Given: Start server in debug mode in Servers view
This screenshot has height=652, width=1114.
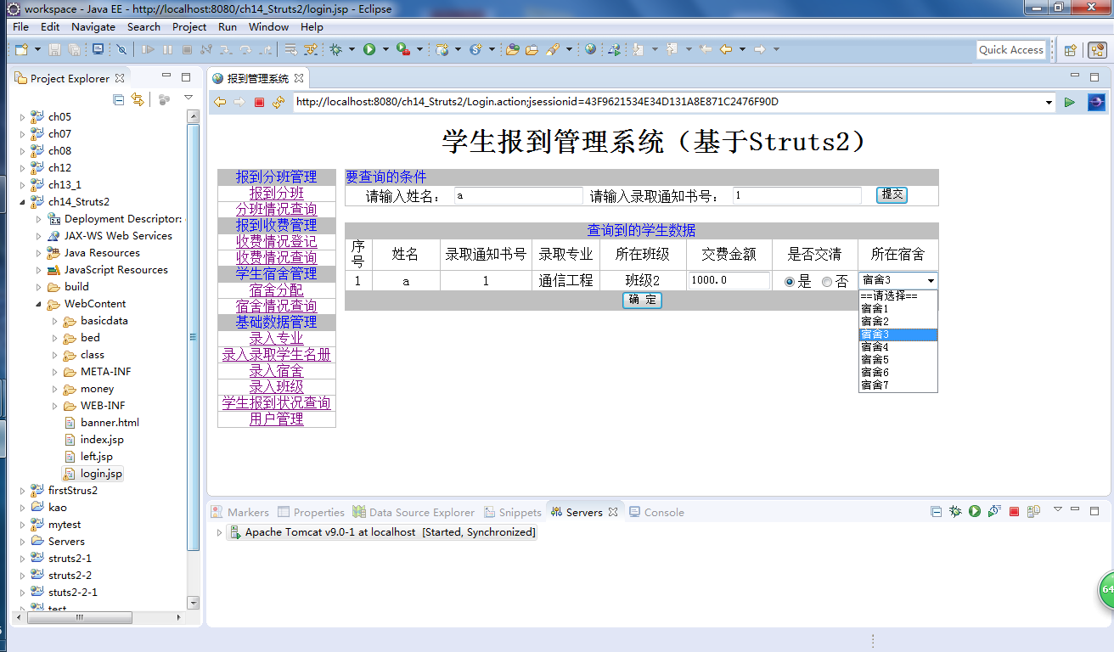Looking at the screenshot, I should click(955, 511).
